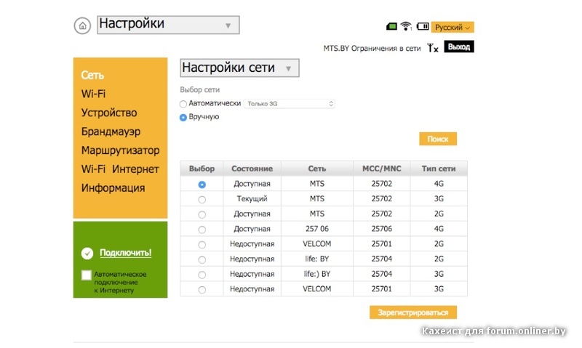Click the Поиск button
The image size is (582, 348).
click(437, 139)
